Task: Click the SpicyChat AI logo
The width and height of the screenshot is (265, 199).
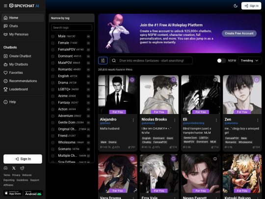Action: [x=24, y=6]
